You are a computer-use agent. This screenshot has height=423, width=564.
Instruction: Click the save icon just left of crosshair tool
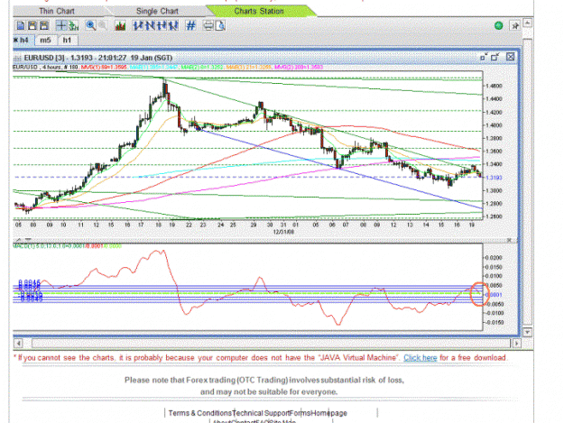tap(44, 25)
